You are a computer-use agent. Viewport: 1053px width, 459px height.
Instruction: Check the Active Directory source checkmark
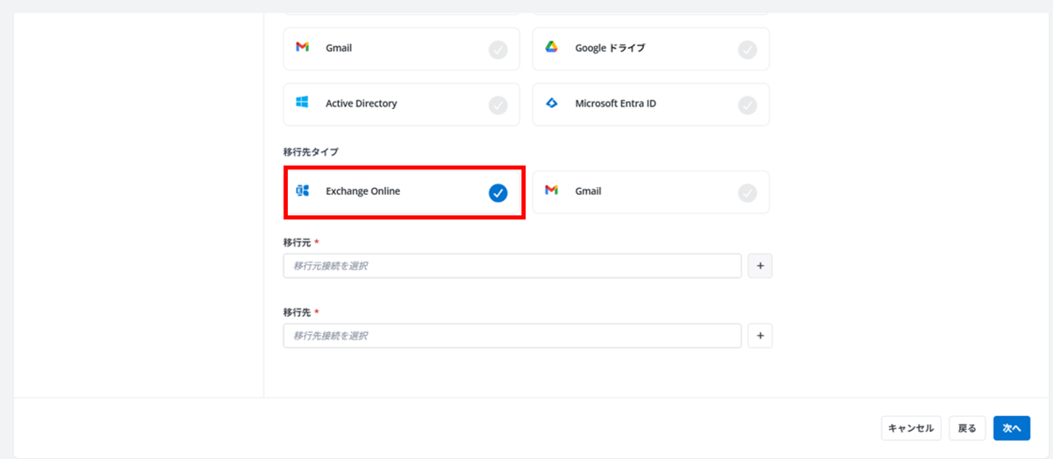[498, 105]
